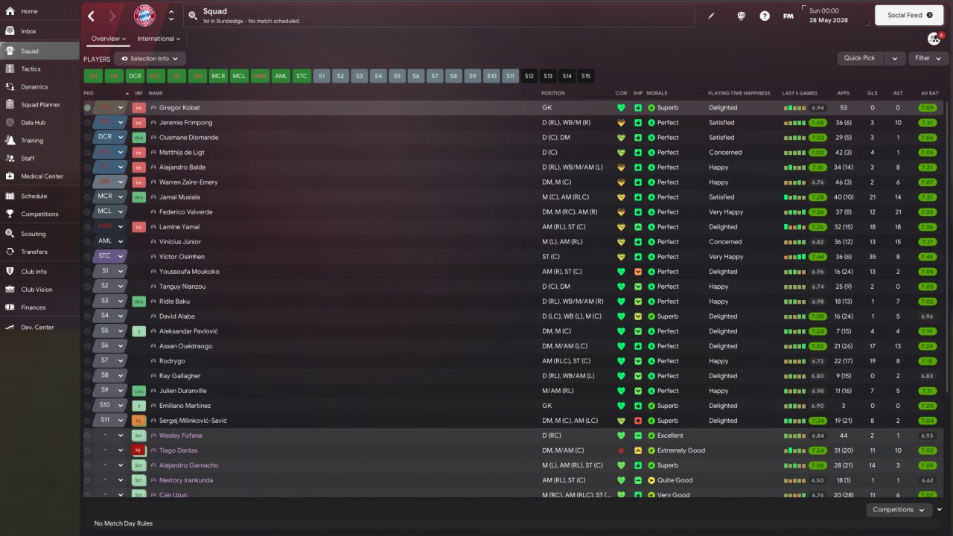
Task: Open Squad Planner in the sidebar
Action: (x=39, y=105)
